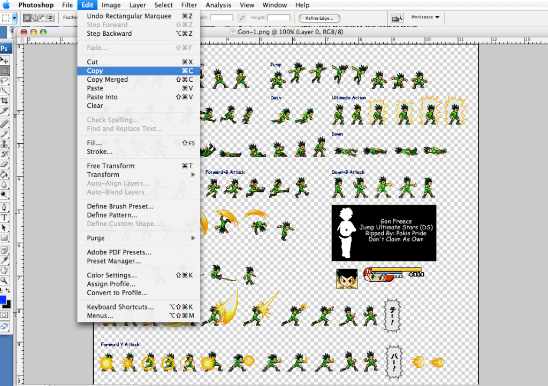The image size is (548, 386).
Task: Open the Filter menu
Action: point(189,5)
